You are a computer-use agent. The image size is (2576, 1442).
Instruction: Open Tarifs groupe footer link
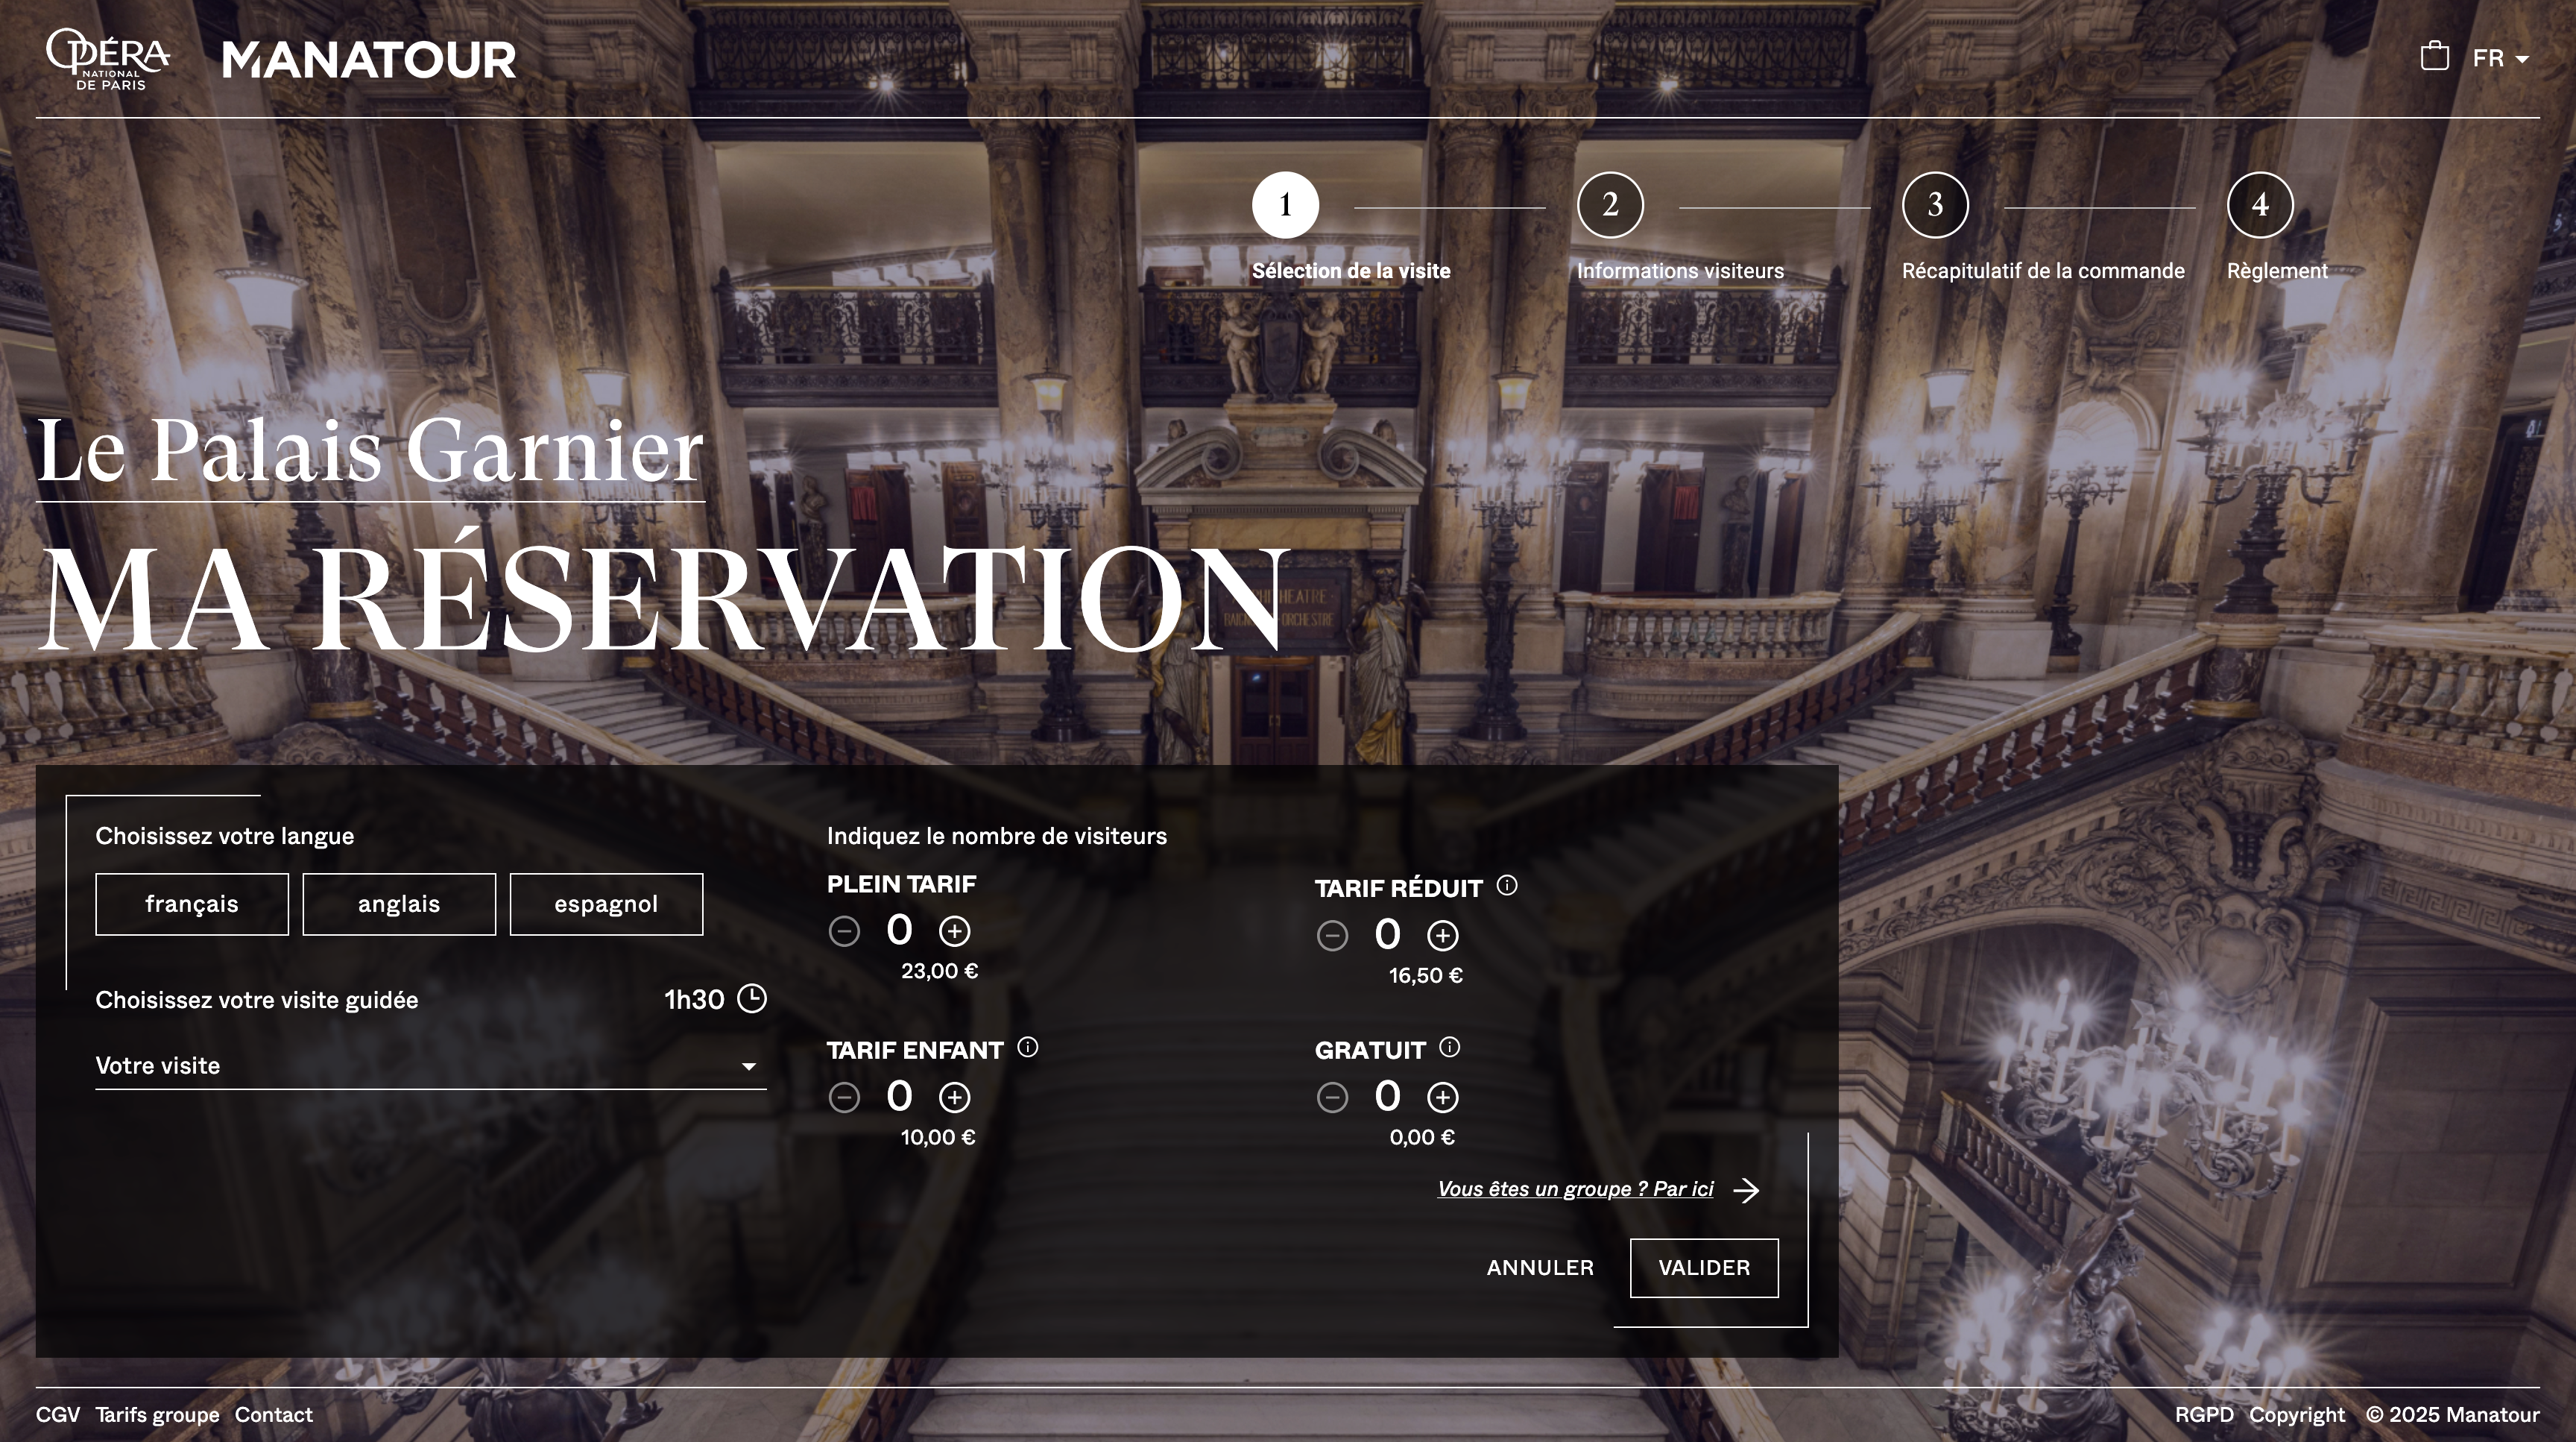[x=157, y=1415]
